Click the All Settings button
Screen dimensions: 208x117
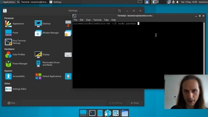coord(116,103)
